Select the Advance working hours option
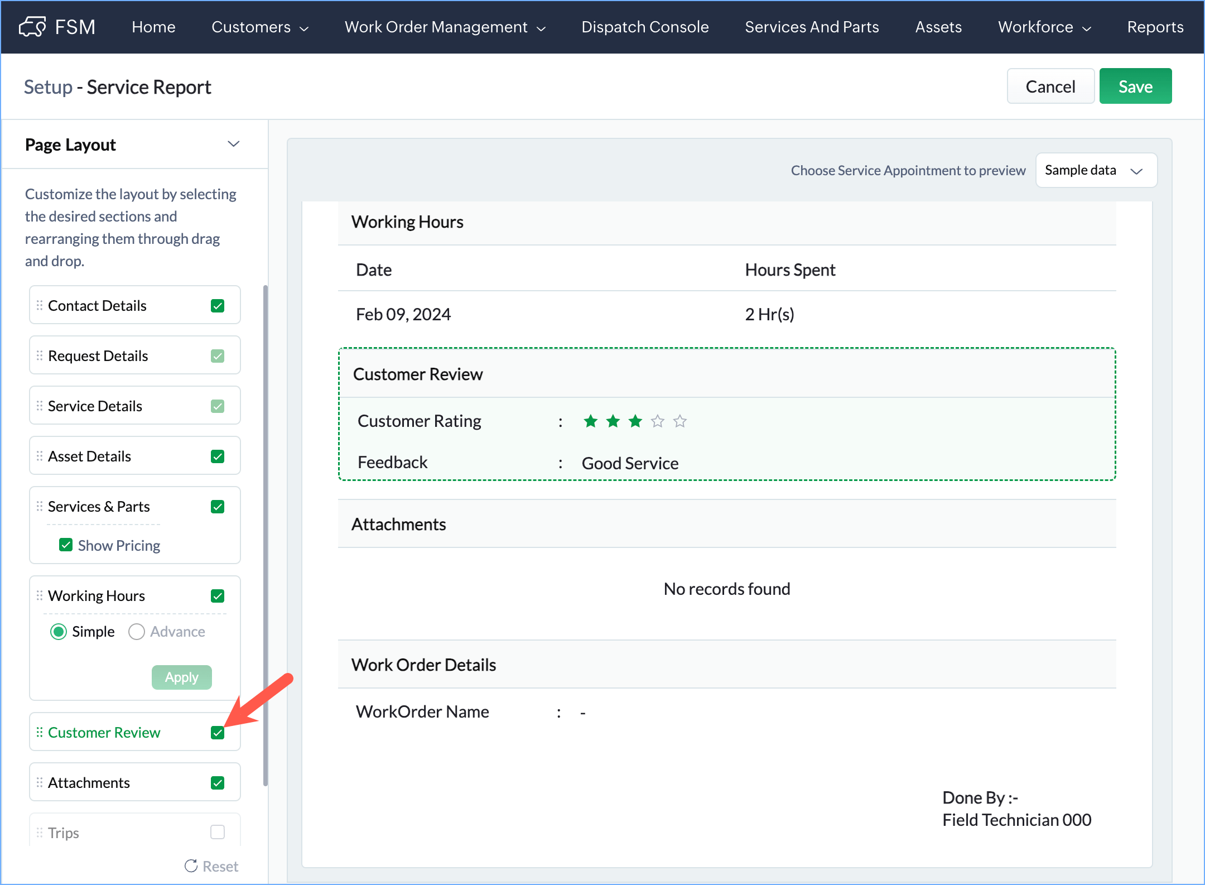Image resolution: width=1205 pixels, height=885 pixels. (x=137, y=631)
